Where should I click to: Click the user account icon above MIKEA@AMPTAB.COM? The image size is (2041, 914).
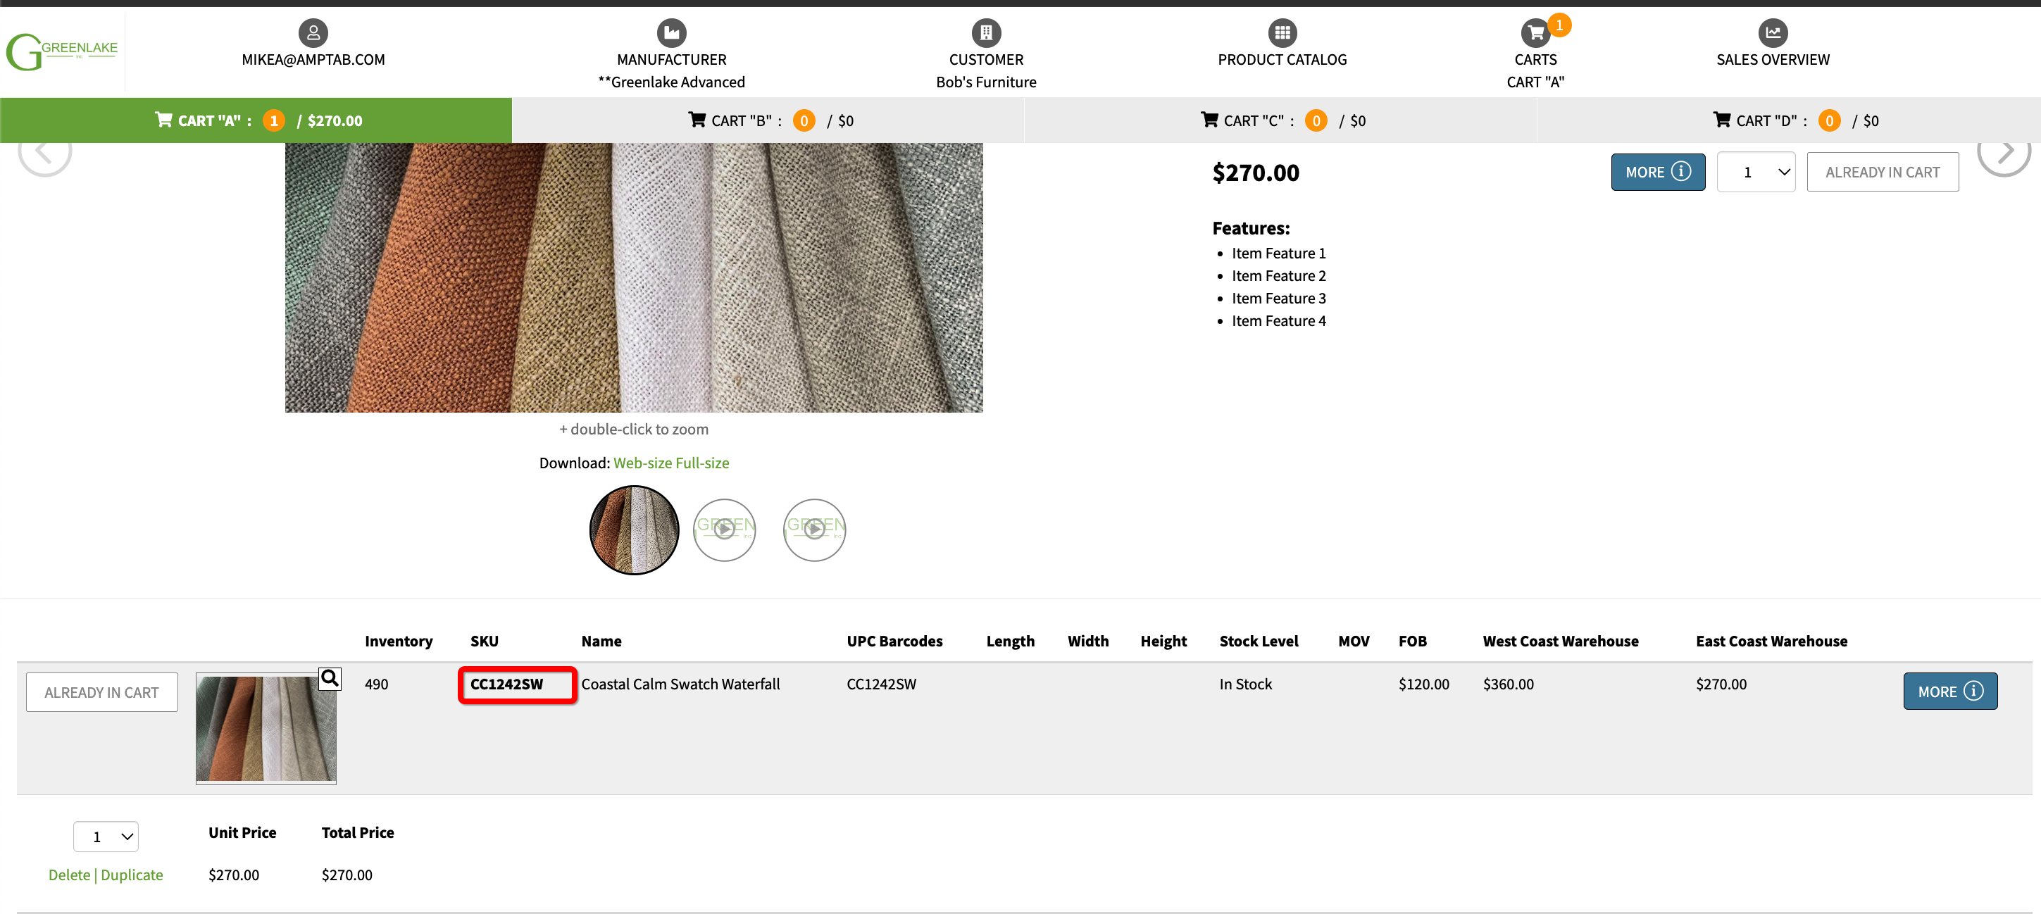pyautogui.click(x=313, y=32)
